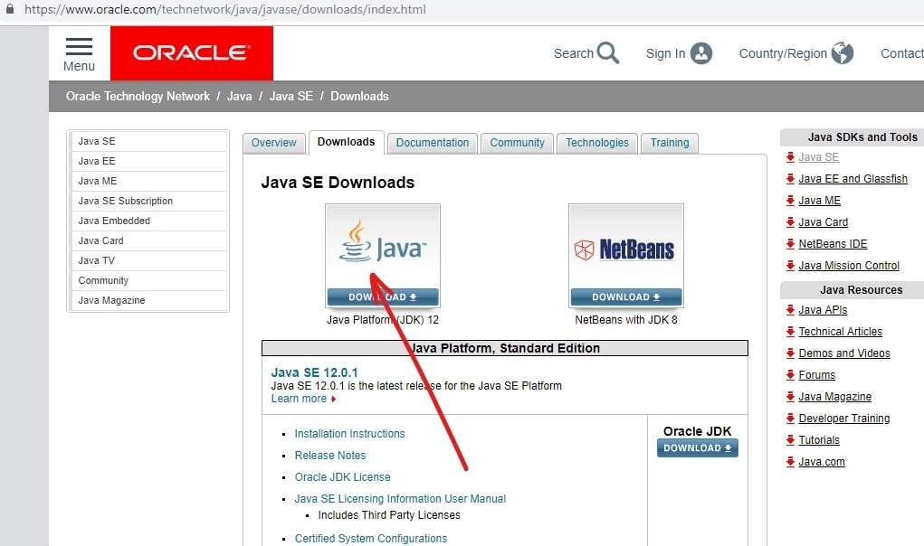Image resolution: width=924 pixels, height=546 pixels.
Task: Click the Oracle JDK DOWNLOAD button
Action: click(x=697, y=447)
